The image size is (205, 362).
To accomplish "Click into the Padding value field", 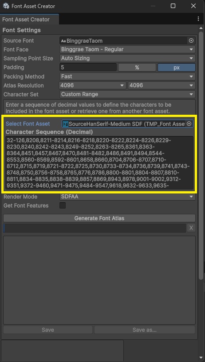I will 88,68.
